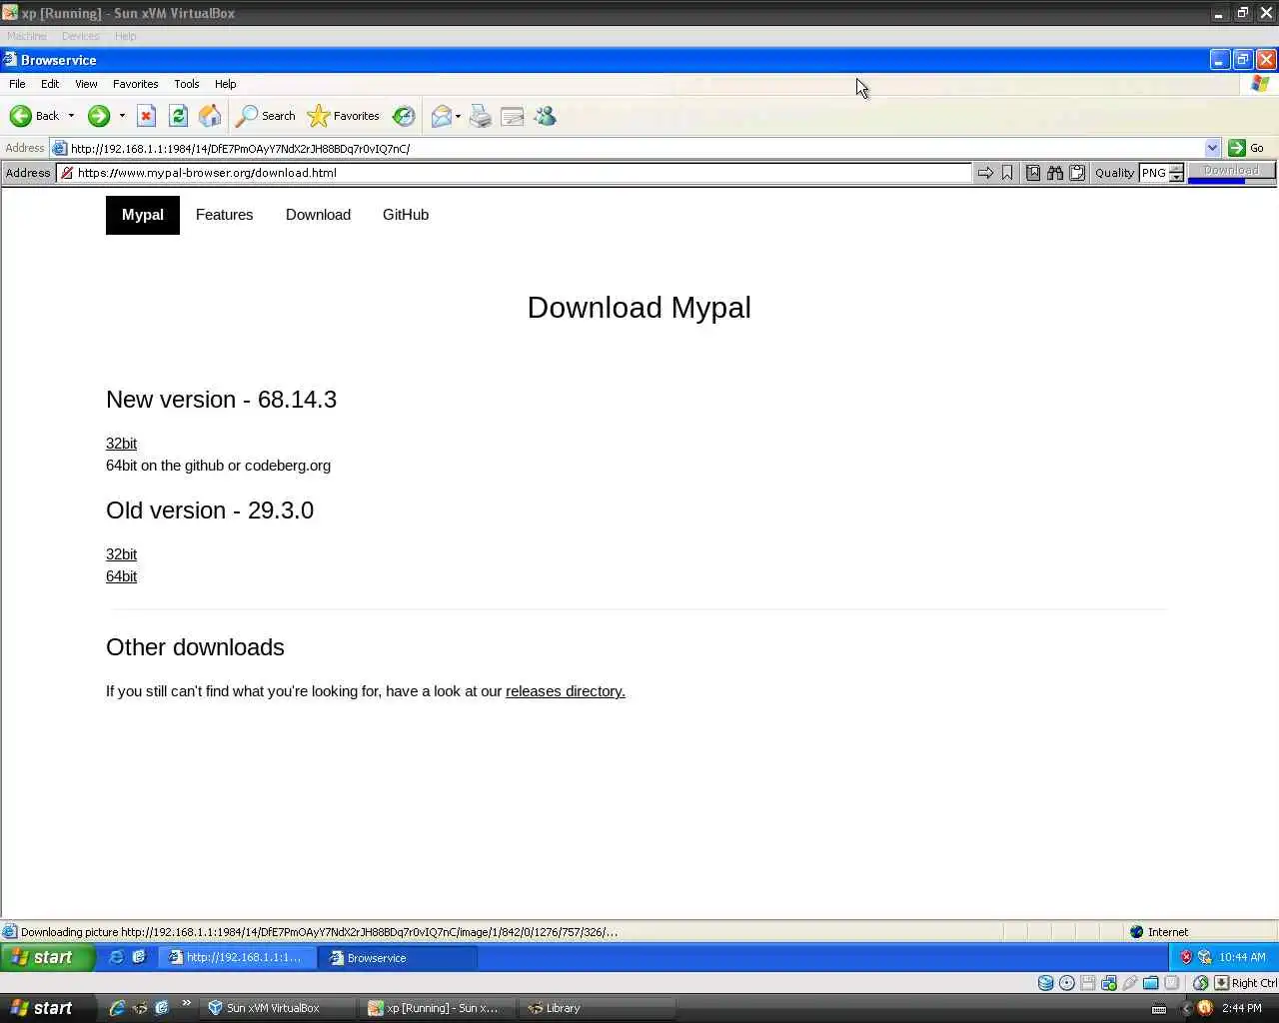The height and width of the screenshot is (1023, 1279).
Task: Open the Features page link
Action: (x=224, y=215)
